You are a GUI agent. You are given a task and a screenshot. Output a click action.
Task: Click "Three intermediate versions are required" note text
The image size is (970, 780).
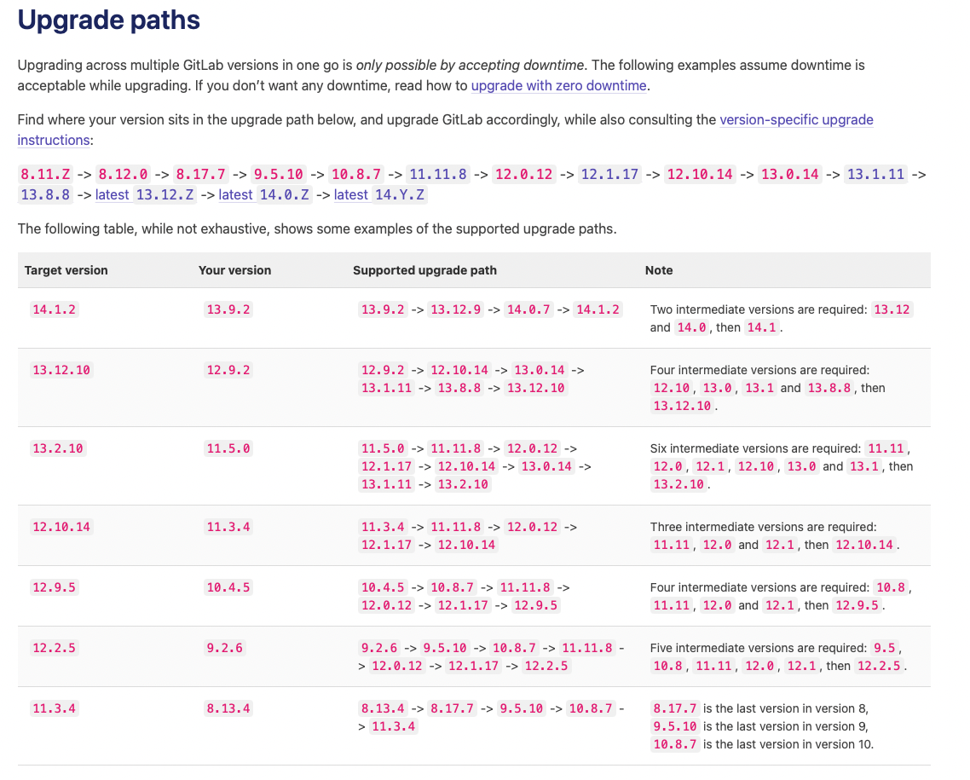(x=764, y=527)
